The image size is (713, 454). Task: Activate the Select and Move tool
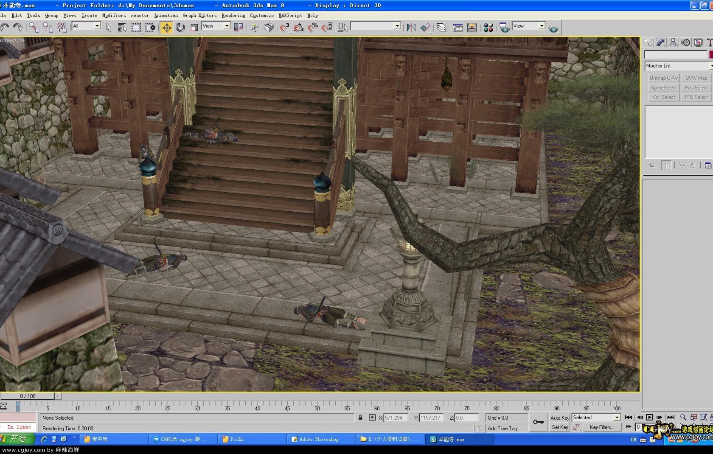pos(167,28)
